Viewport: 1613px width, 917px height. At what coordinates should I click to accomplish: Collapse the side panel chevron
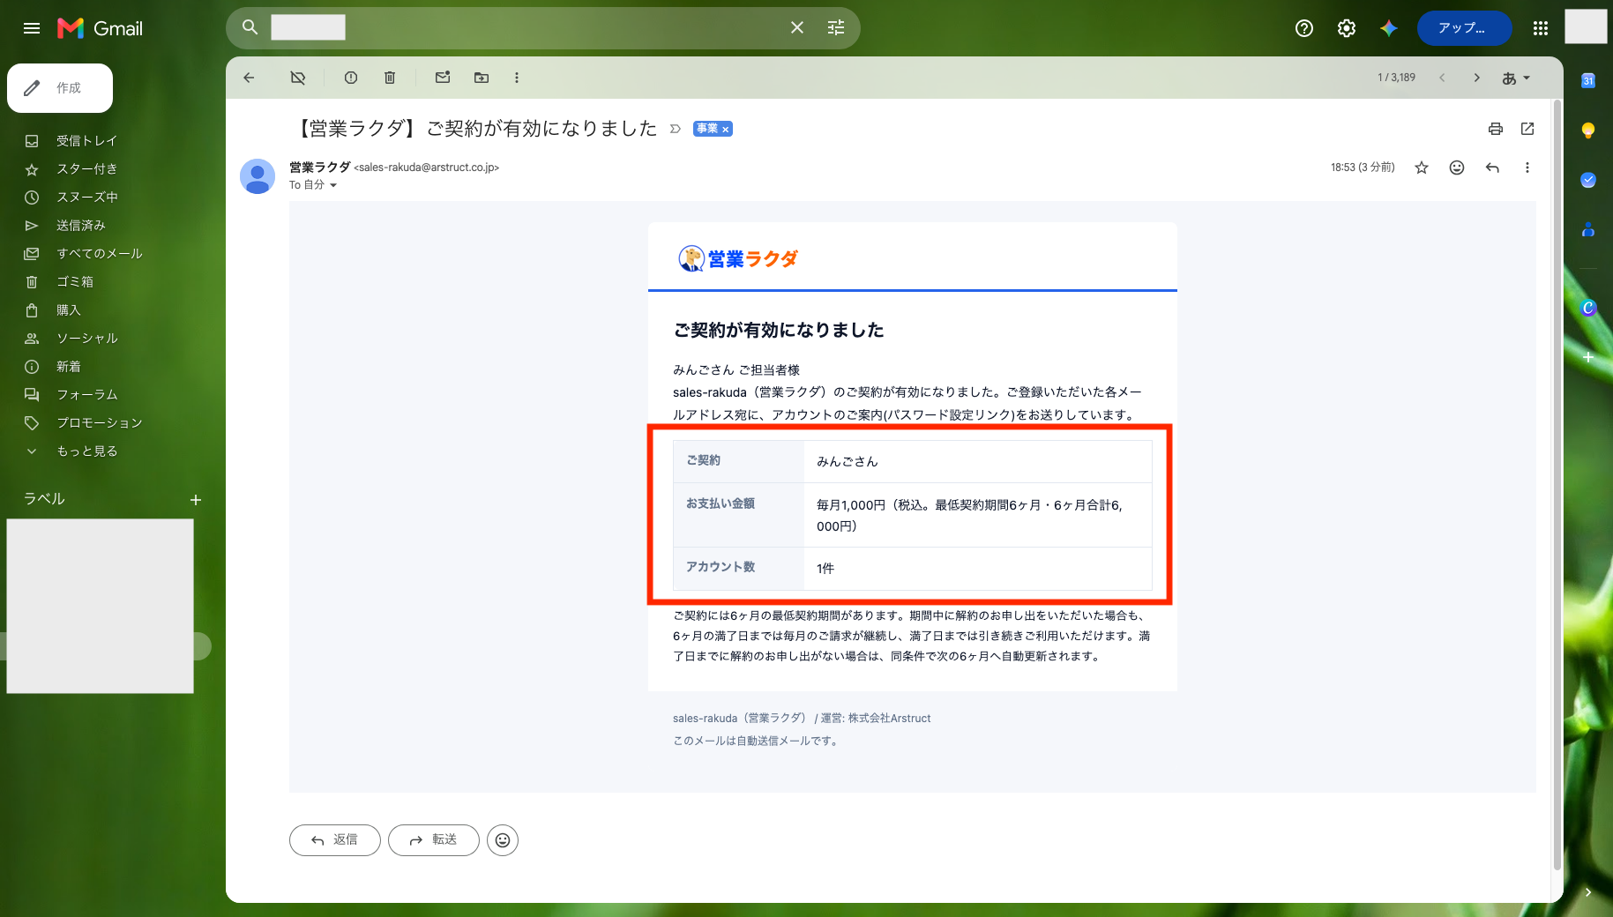pyautogui.click(x=1588, y=892)
